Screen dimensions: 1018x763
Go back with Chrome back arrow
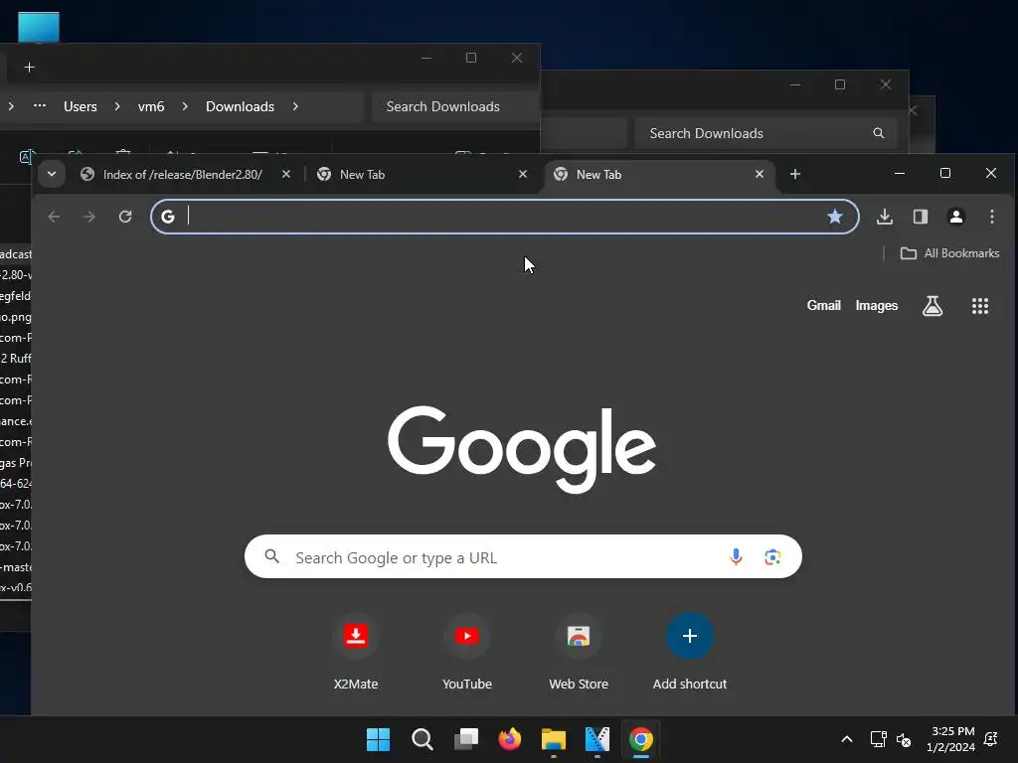click(x=54, y=217)
